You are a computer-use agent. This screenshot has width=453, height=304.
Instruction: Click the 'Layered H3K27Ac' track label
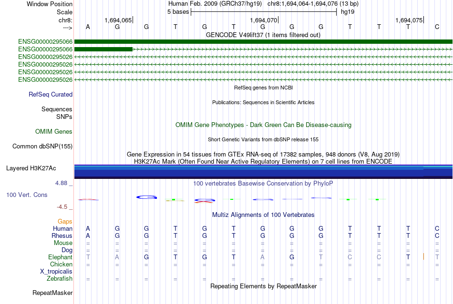point(31,168)
